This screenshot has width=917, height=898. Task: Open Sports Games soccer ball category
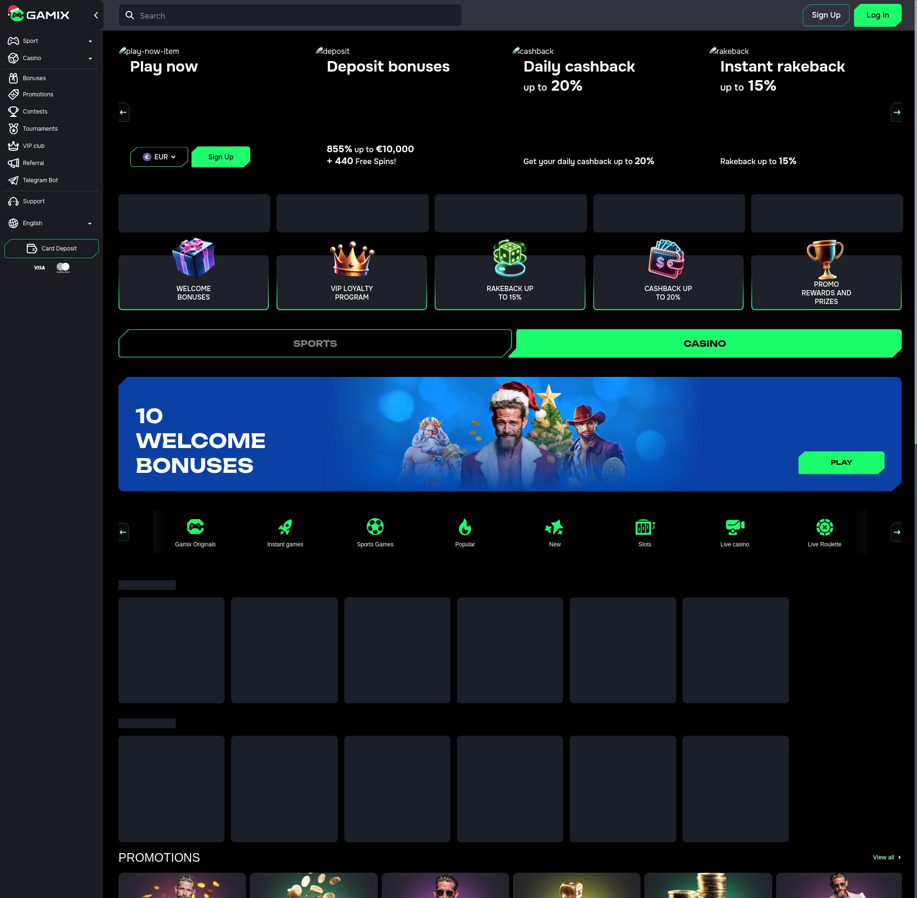click(x=375, y=532)
